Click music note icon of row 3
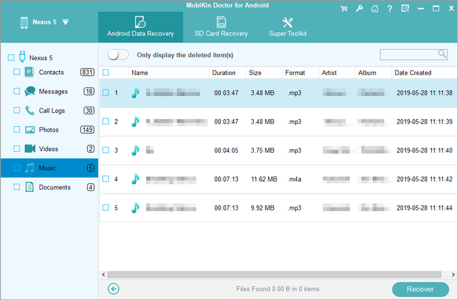The width and height of the screenshot is (458, 300). pos(135,150)
